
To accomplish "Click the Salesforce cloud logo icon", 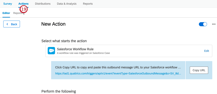I will 51,51.
